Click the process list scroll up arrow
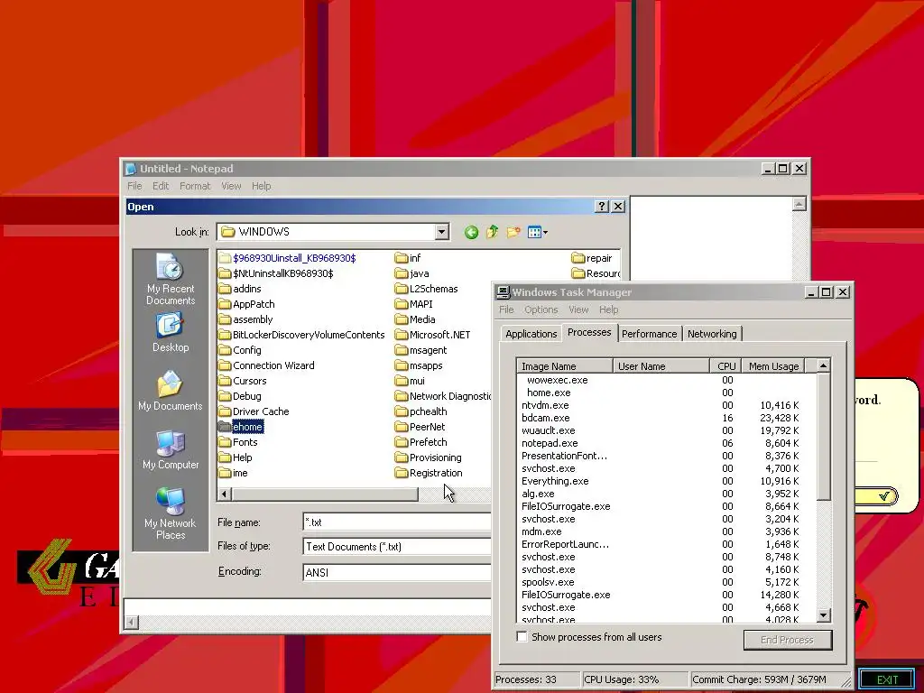924x693 pixels. pyautogui.click(x=823, y=366)
